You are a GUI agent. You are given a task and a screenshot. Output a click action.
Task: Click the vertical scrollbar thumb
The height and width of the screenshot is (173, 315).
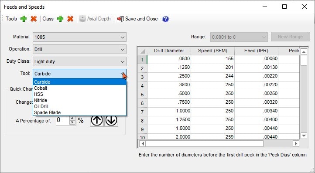[x=304, y=61]
